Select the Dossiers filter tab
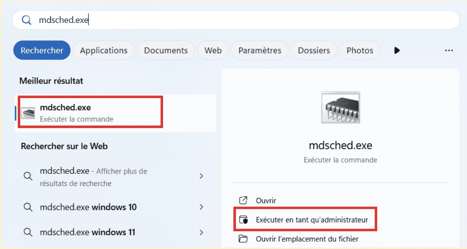The image size is (467, 249). coord(314,50)
